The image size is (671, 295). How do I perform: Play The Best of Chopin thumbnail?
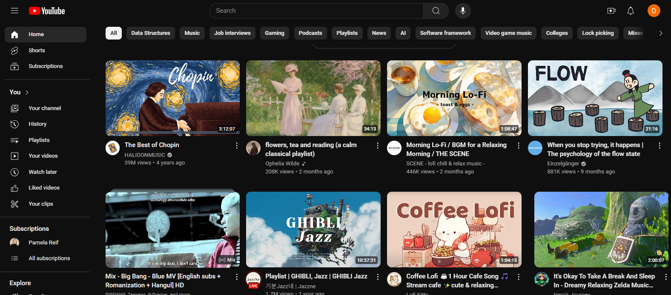pyautogui.click(x=172, y=98)
